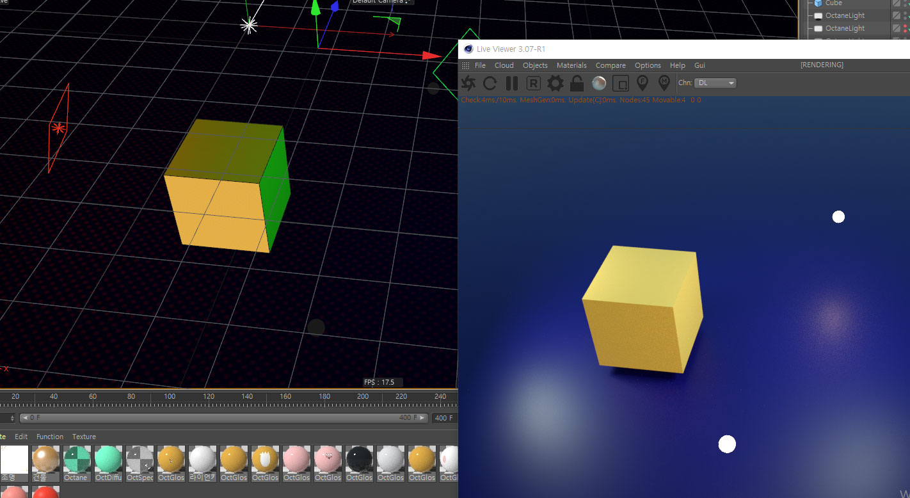
Task: Open the Objects menu in Live Viewer
Action: [x=535, y=65]
